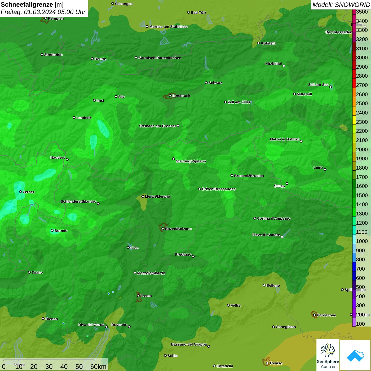
Task: Click the Bozen/Bolzano city marker
Action: (163, 229)
